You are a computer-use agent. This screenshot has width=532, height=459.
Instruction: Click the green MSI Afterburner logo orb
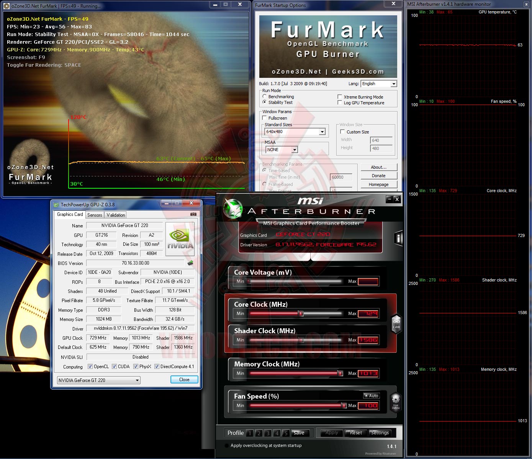click(232, 209)
